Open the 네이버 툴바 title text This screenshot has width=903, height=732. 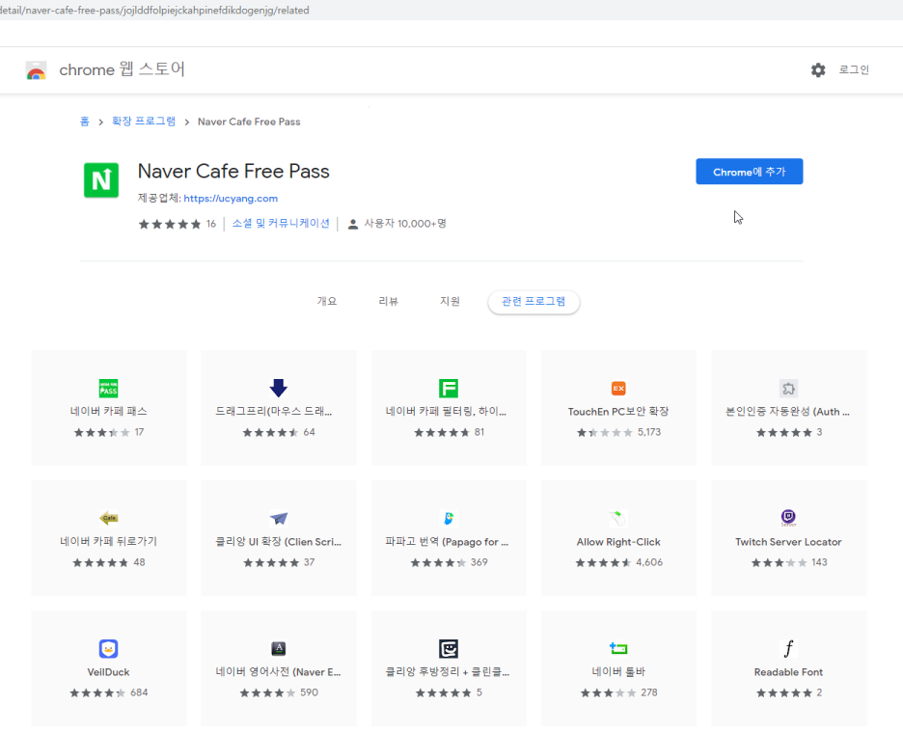[618, 671]
